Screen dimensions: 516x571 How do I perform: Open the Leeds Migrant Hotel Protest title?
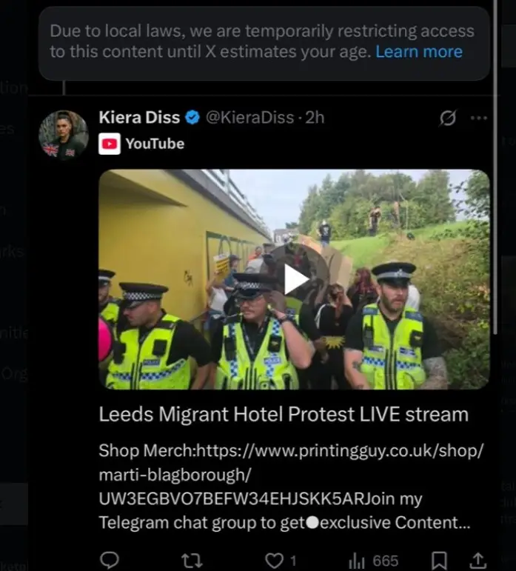tap(284, 415)
